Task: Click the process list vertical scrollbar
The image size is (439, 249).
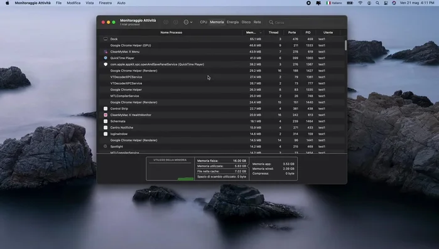Action: click(x=346, y=46)
